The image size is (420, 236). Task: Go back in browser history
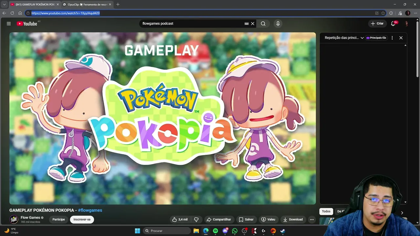[4, 13]
